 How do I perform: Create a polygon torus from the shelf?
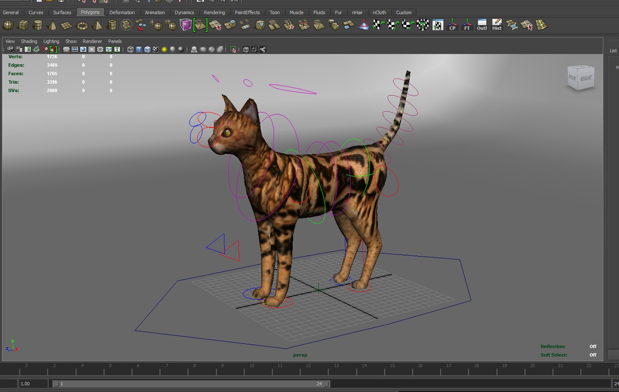[82, 25]
